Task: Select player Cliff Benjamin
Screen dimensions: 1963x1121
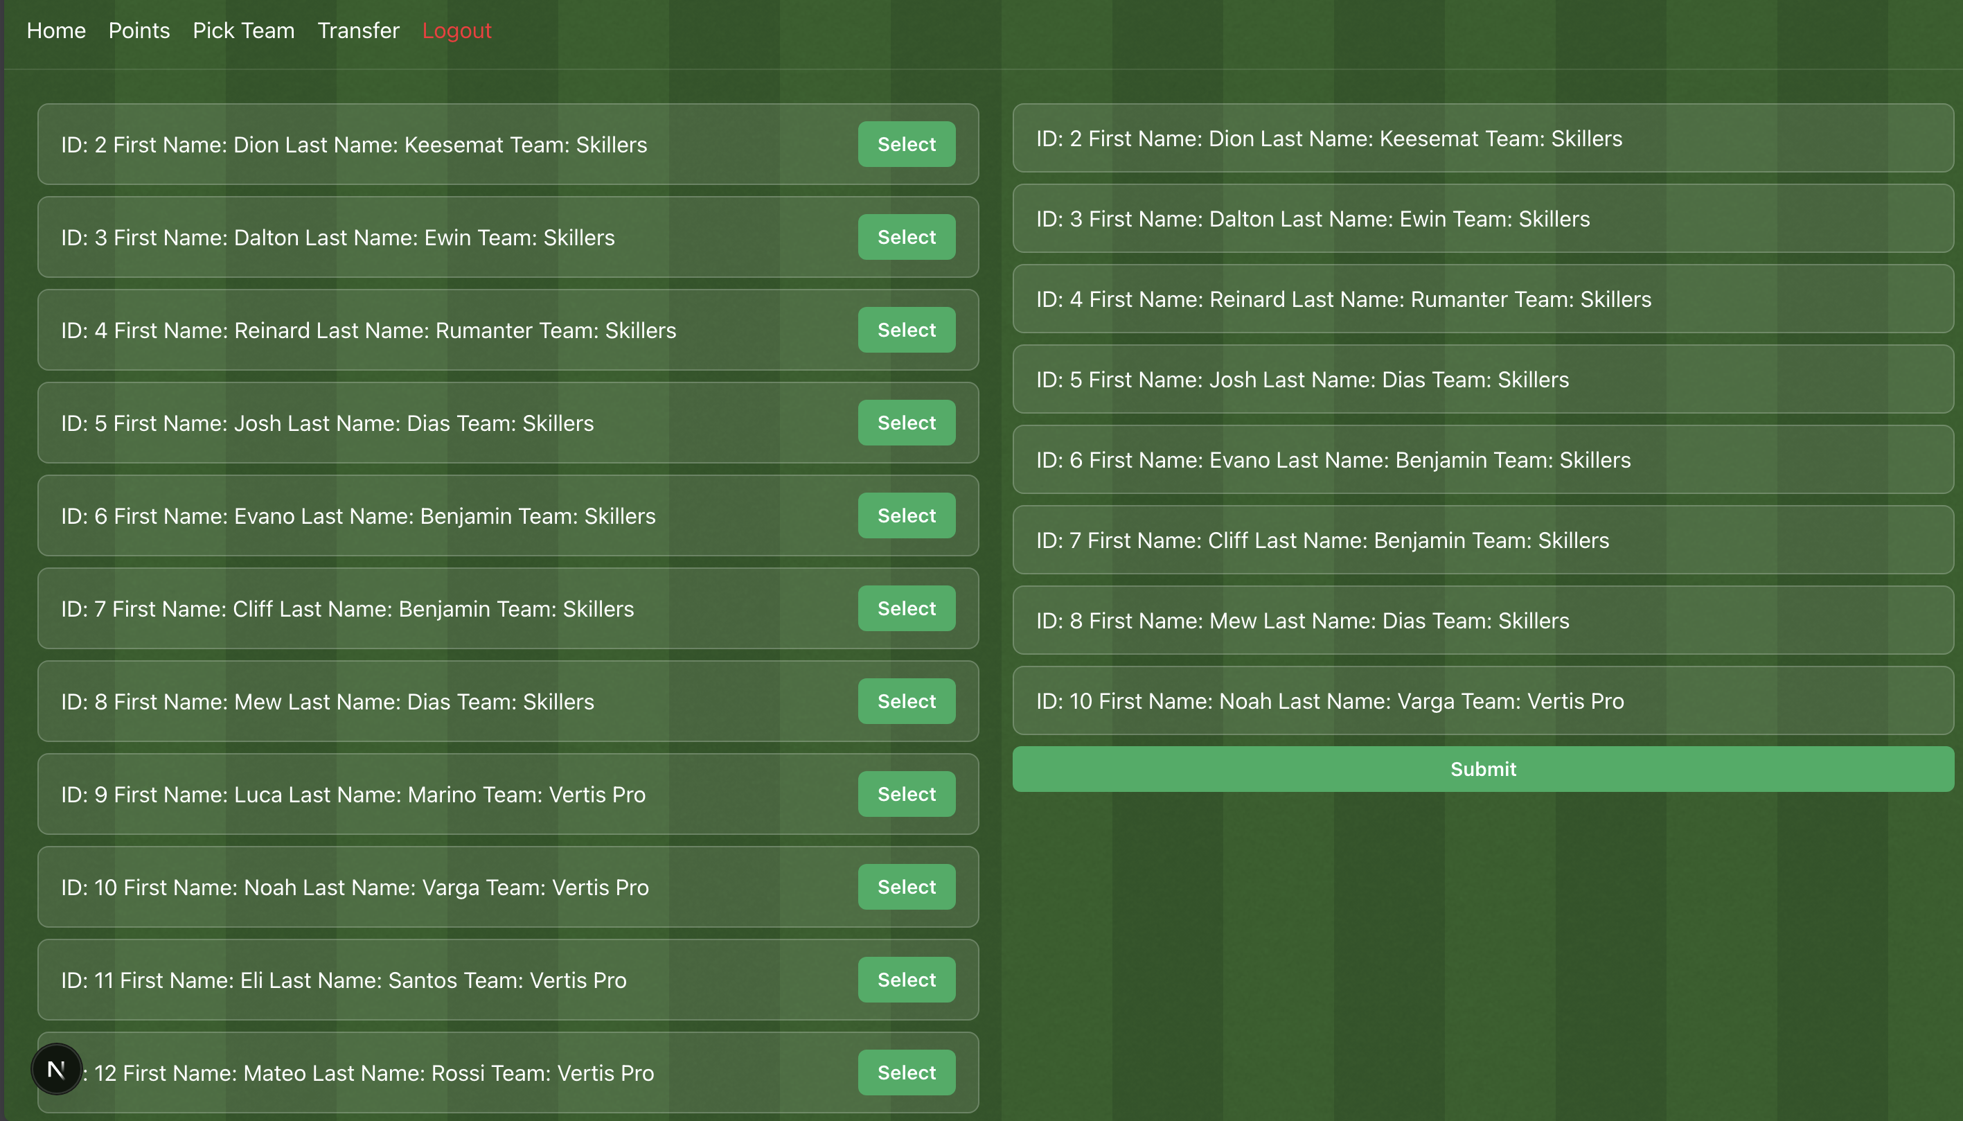Action: pos(907,608)
